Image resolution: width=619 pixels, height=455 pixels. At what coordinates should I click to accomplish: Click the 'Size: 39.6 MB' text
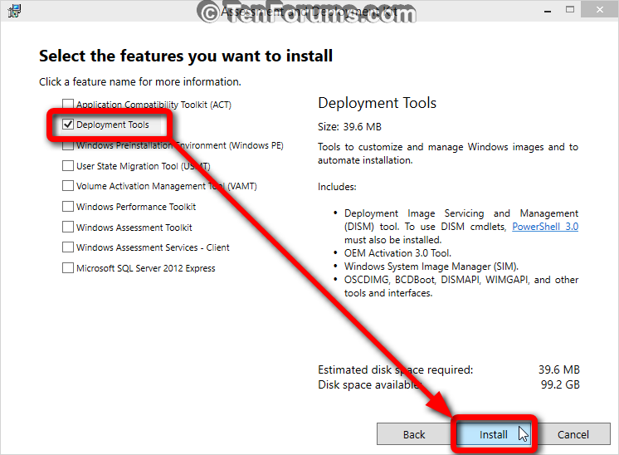(x=350, y=127)
